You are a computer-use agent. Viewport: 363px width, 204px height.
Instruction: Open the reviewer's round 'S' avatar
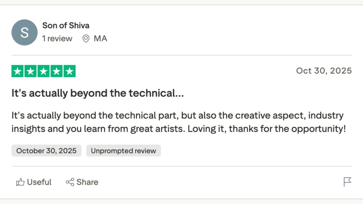pos(25,32)
